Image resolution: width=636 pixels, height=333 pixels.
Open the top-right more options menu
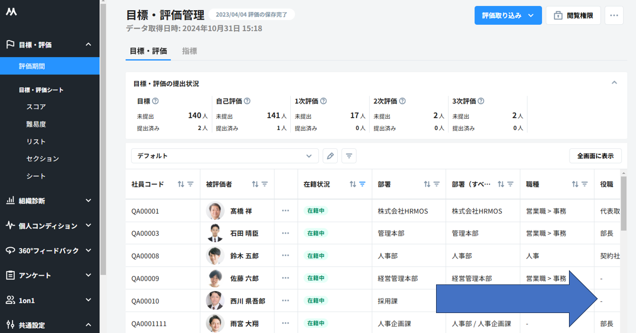click(x=614, y=16)
